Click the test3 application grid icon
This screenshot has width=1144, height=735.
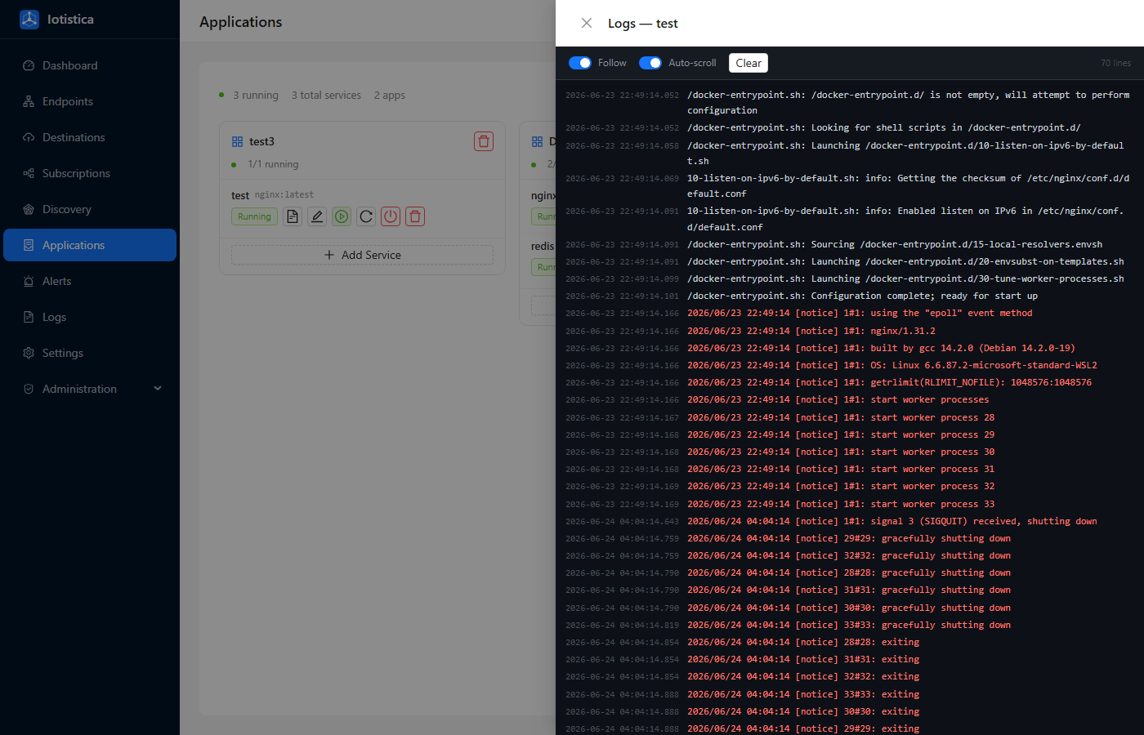coord(238,141)
